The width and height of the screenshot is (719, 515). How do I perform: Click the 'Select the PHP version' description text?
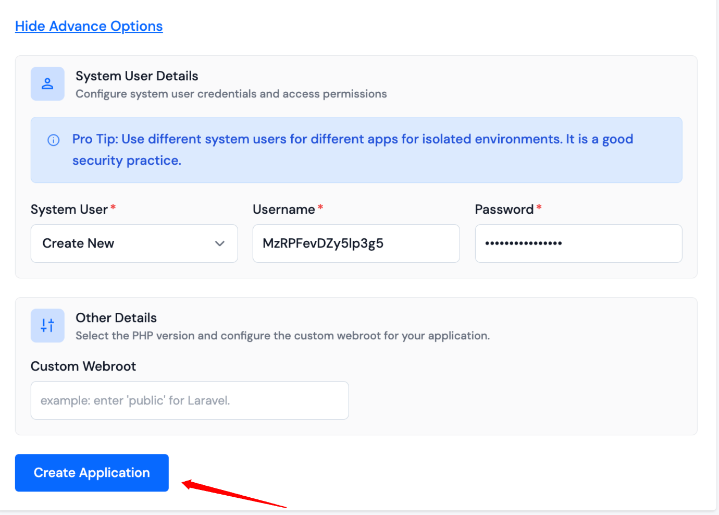[282, 336]
